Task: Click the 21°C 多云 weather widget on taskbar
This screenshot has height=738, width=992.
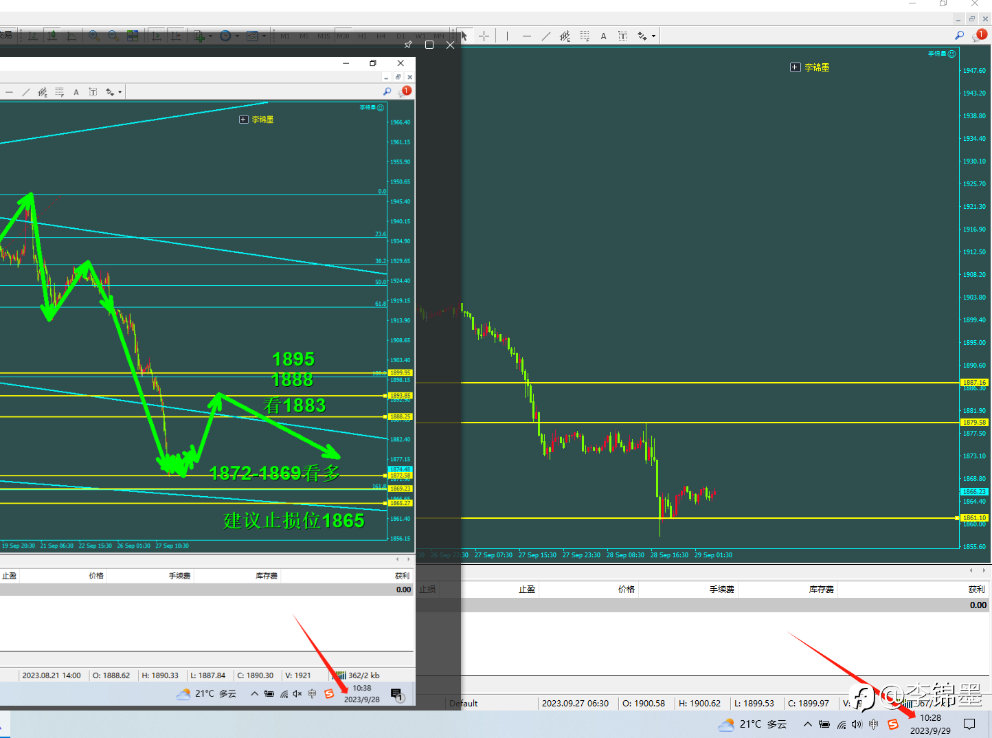Action: pyautogui.click(x=752, y=724)
